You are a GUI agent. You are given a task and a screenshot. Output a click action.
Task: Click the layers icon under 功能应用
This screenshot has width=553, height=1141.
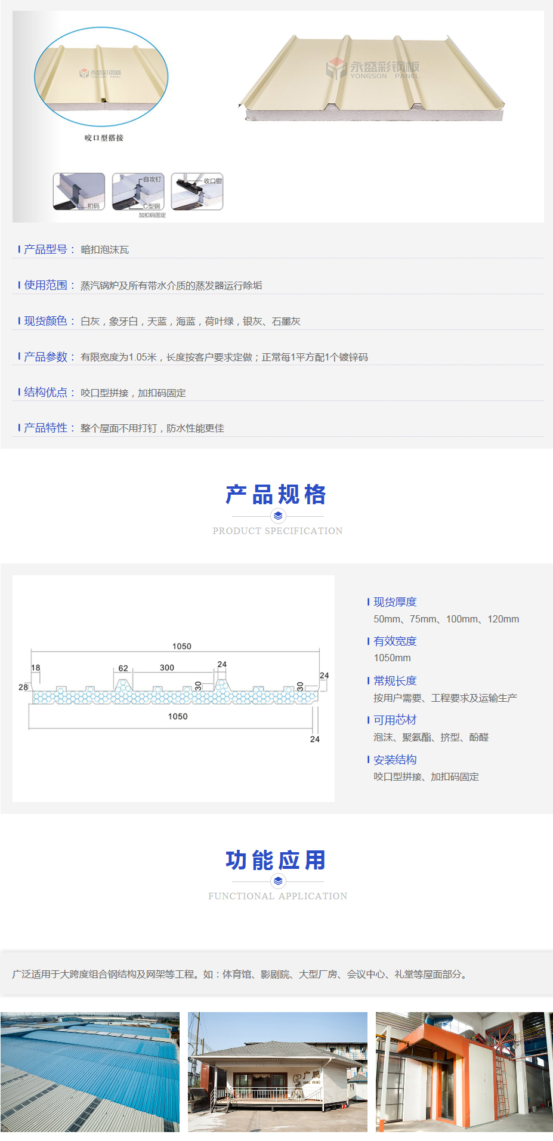click(278, 881)
